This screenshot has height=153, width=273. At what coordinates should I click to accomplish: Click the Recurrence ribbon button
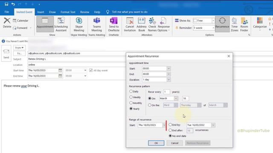point(222,24)
